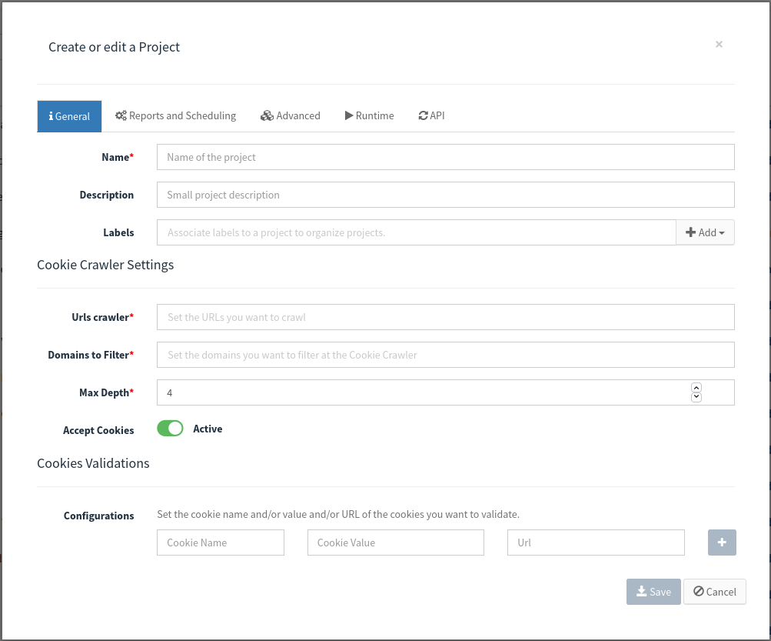This screenshot has width=771, height=641.
Task: Click the Urls crawler label
Action: pyautogui.click(x=102, y=317)
